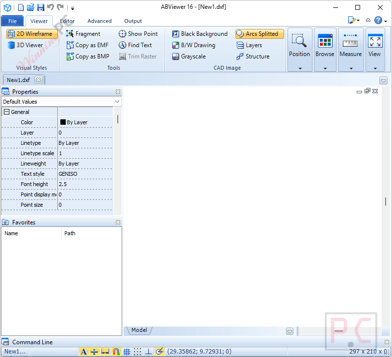
Task: Click the Linetype value By Layer
Action: (85, 143)
